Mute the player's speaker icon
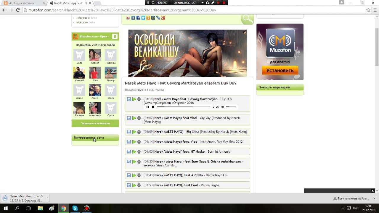Viewport: 379px width, 213px height. (x=223, y=107)
